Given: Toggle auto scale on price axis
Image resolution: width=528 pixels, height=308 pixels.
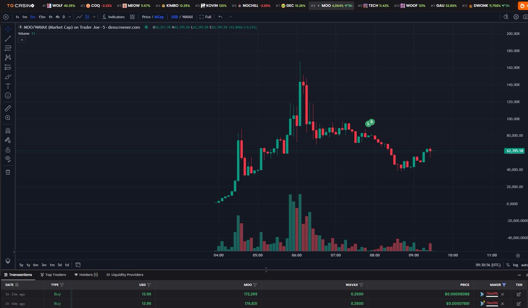Looking at the screenshot, I should 524,265.
